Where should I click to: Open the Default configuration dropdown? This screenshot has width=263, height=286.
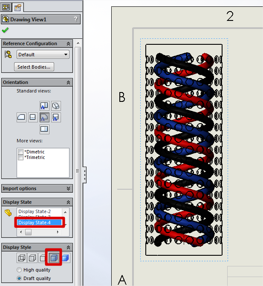click(43, 55)
